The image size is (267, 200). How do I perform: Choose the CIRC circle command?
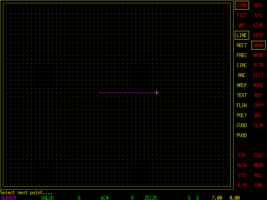point(242,65)
